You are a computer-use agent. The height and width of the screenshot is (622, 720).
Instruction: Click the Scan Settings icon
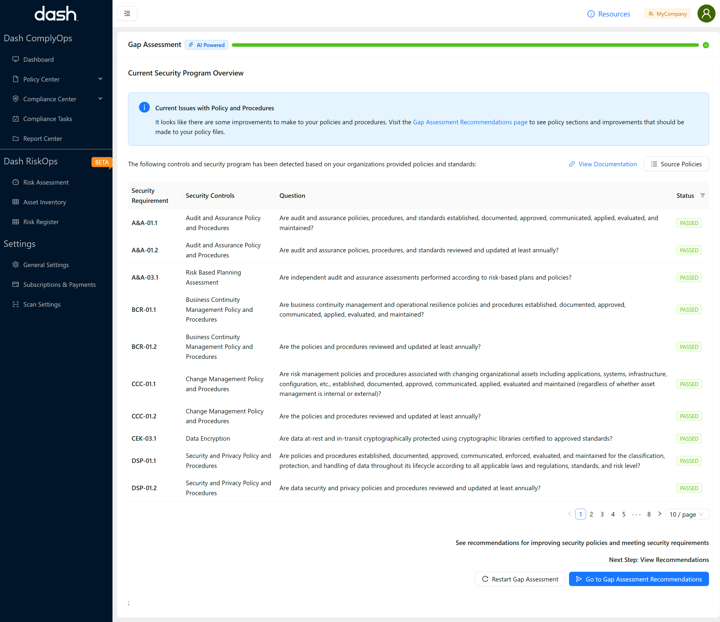pos(16,304)
